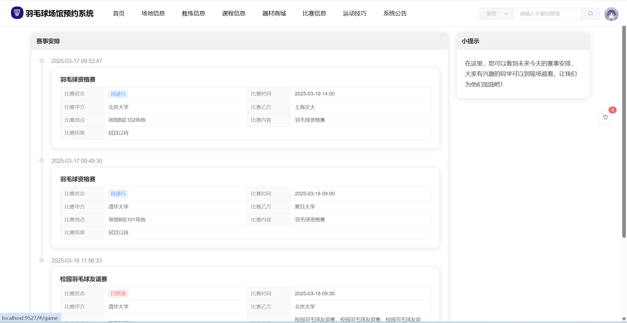Select 课程信息 in the navigation
The image size is (627, 323).
click(234, 13)
